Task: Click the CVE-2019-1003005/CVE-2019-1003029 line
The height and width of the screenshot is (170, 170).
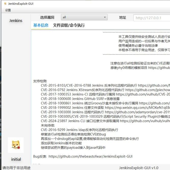Action: (x=105, y=117)
